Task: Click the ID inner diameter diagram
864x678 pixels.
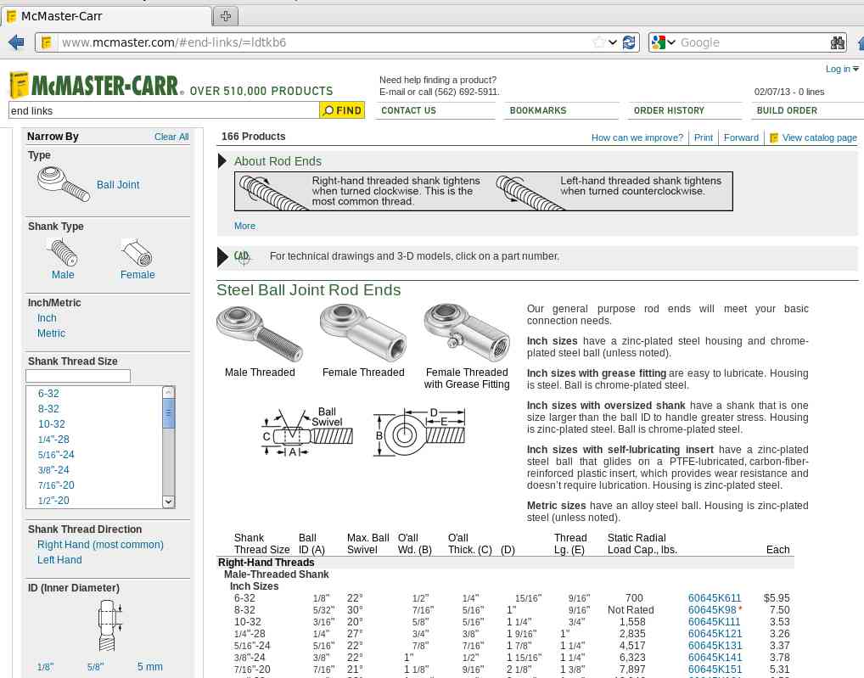Action: coord(109,626)
